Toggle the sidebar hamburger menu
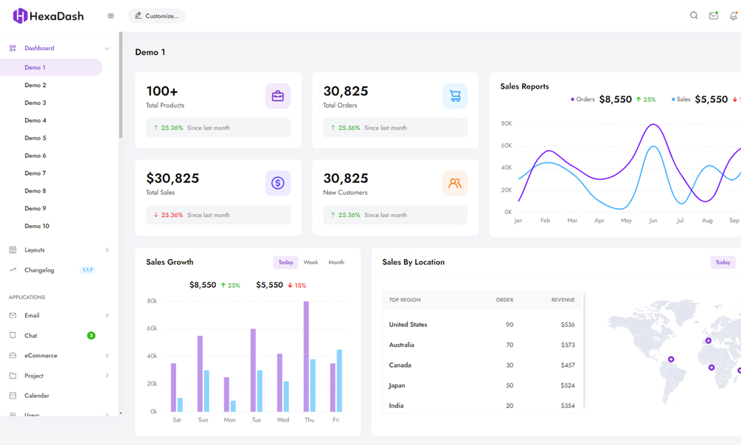Image resolution: width=741 pixels, height=445 pixels. [x=111, y=15]
